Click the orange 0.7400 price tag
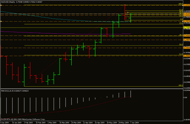 coord(187,40)
